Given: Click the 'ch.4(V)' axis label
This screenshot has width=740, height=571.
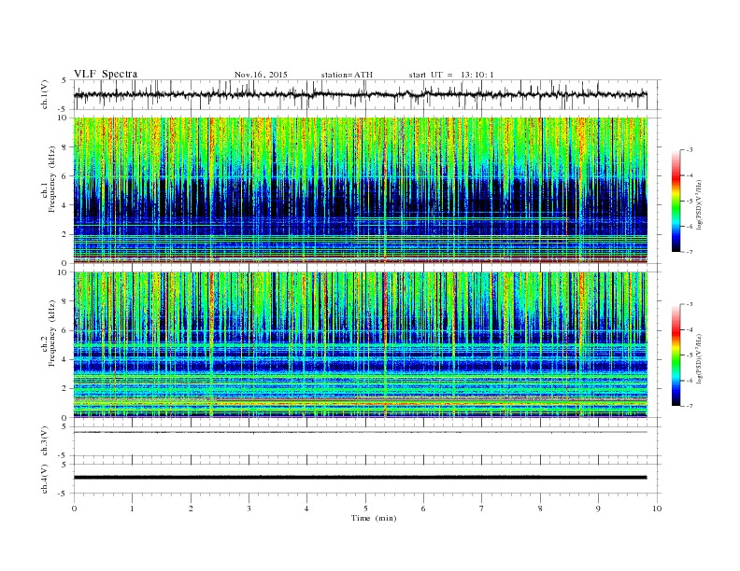Looking at the screenshot, I should tap(45, 479).
